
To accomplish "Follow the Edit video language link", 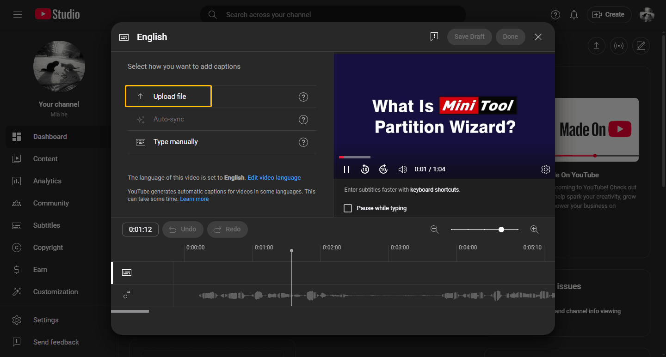I will [274, 178].
